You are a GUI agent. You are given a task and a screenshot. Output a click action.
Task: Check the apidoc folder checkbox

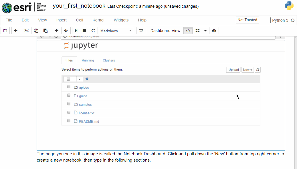click(x=69, y=87)
